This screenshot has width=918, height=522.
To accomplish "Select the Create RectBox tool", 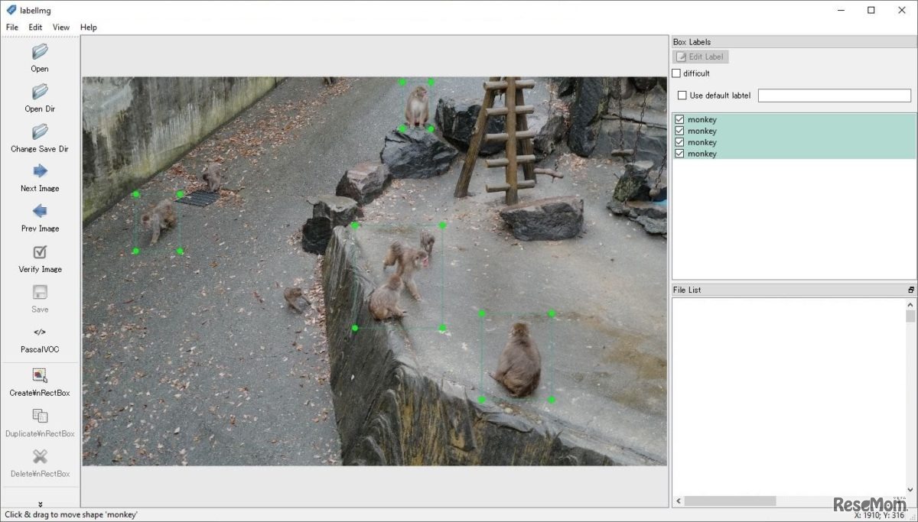I will point(39,375).
